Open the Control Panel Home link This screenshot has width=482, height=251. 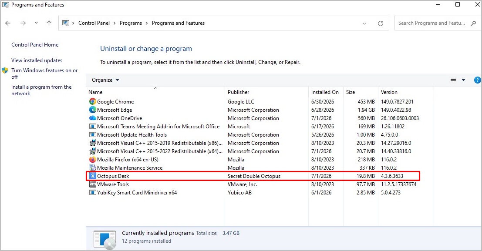(x=35, y=45)
